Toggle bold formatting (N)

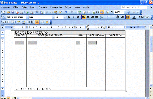69,17
